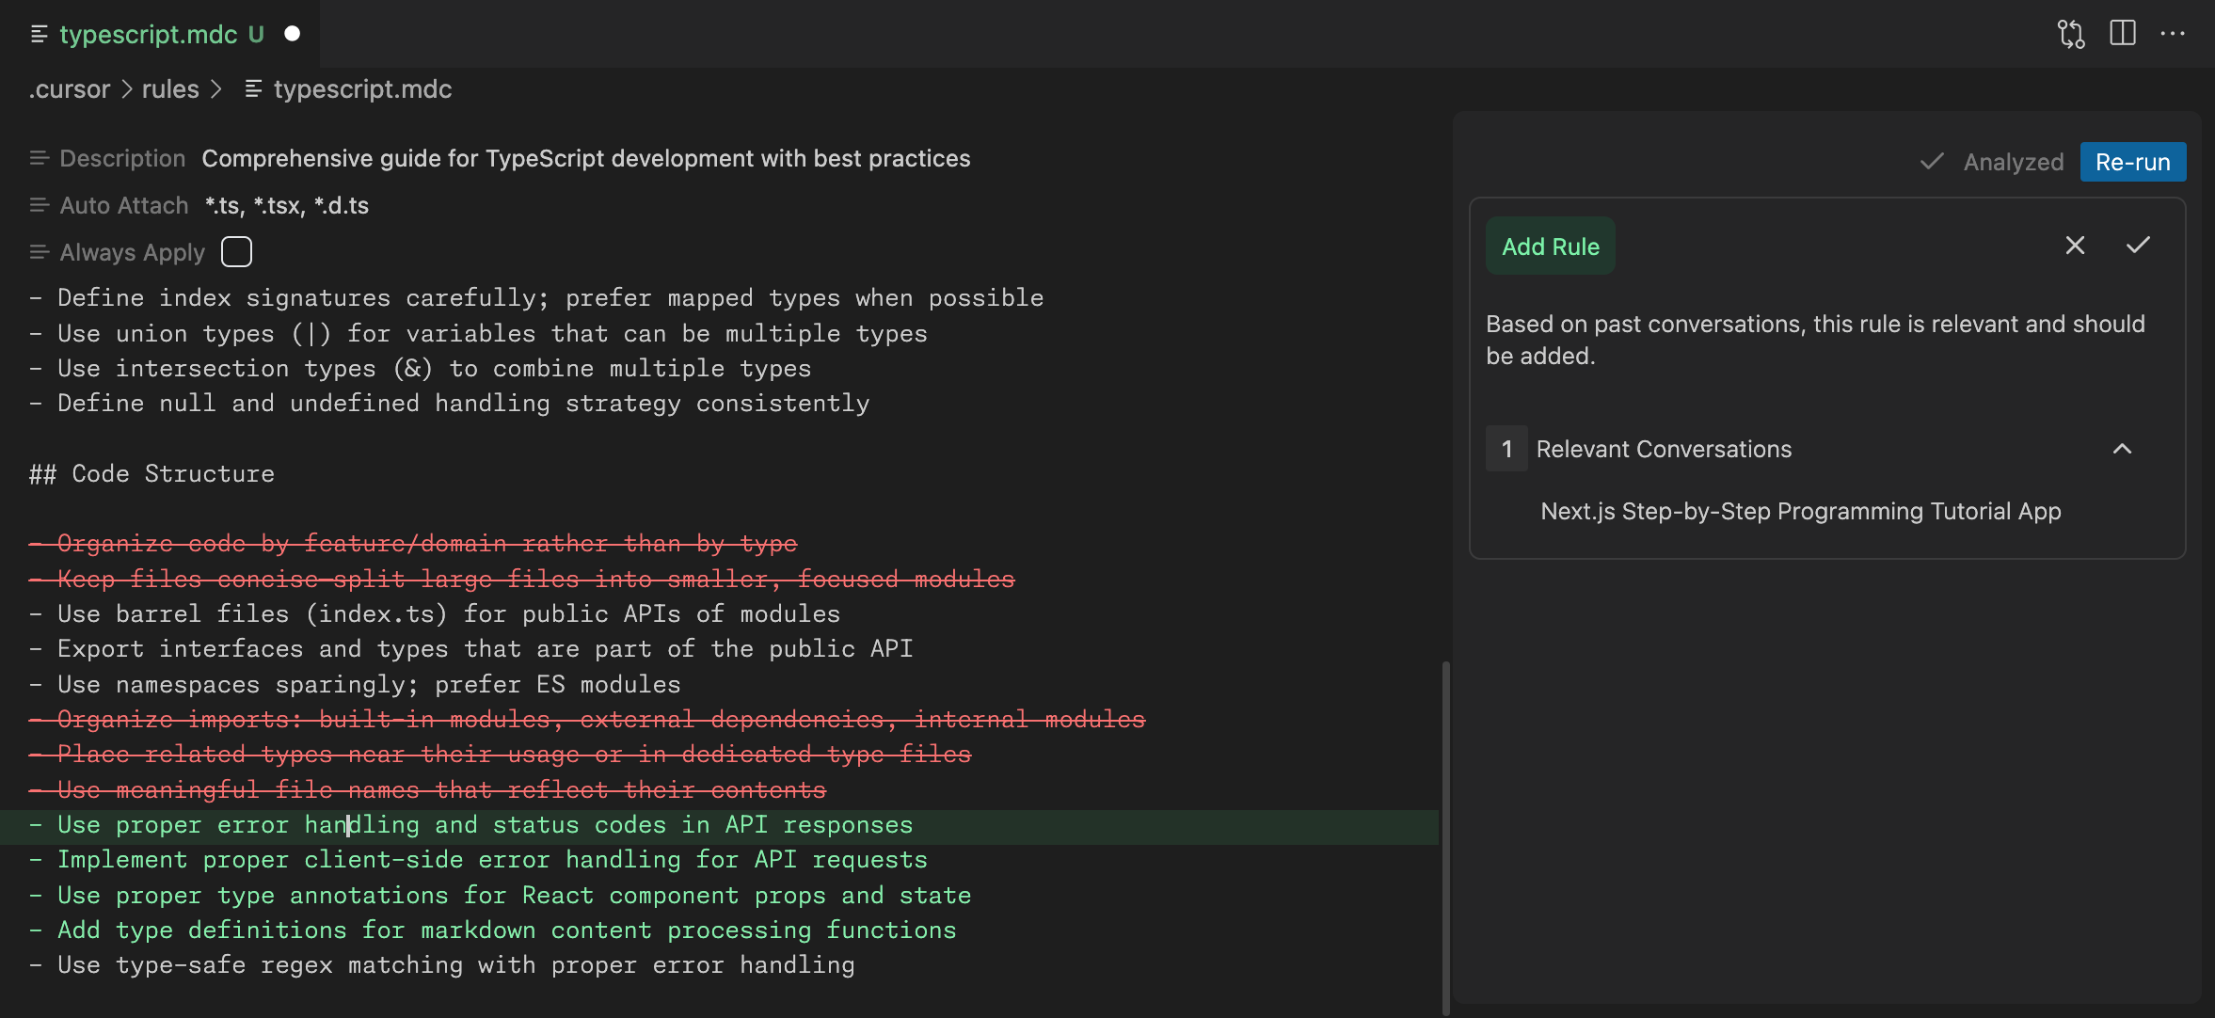
Task: Click the editor scrollbar on the right
Action: coord(1444,828)
